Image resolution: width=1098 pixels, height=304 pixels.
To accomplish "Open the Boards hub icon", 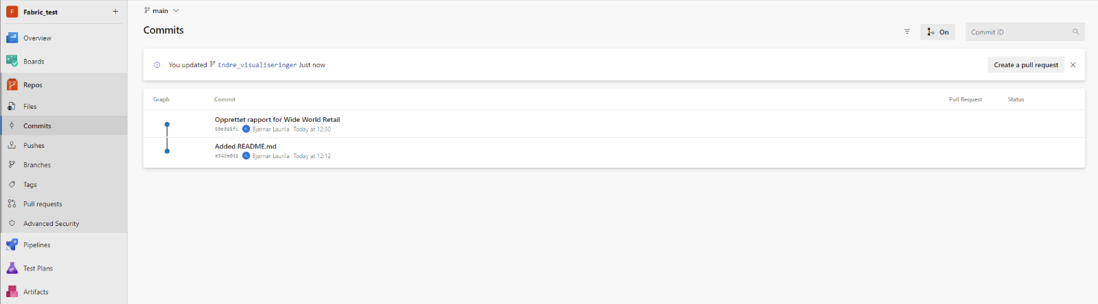I will [12, 61].
